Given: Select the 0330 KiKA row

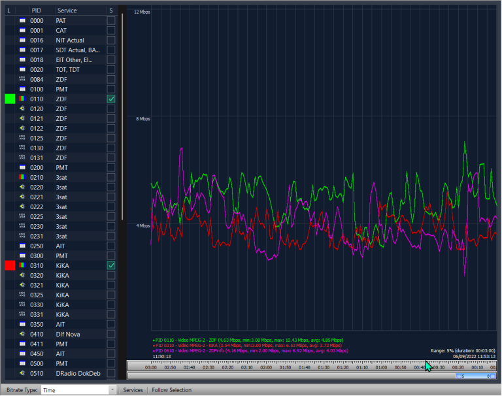Looking at the screenshot, I should point(61,305).
